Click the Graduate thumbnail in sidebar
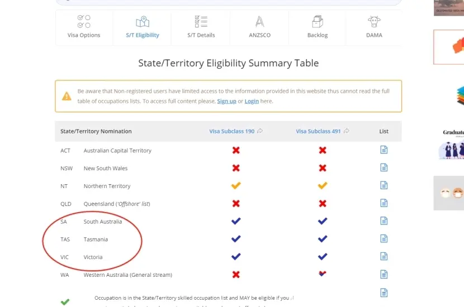Screen dimensions: 464x307 click(x=452, y=144)
